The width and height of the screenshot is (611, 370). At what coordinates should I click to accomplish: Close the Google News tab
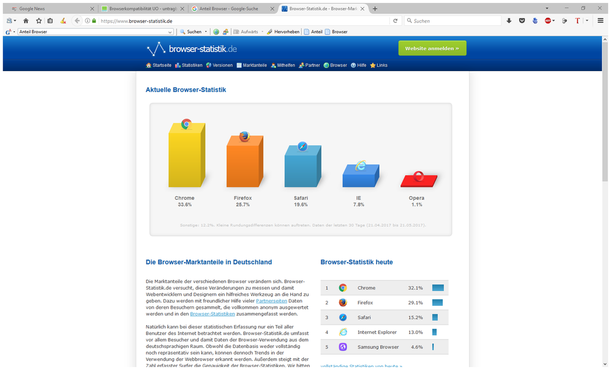(92, 9)
